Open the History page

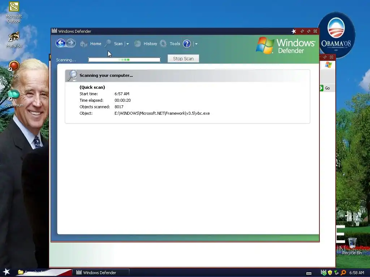[x=150, y=44]
